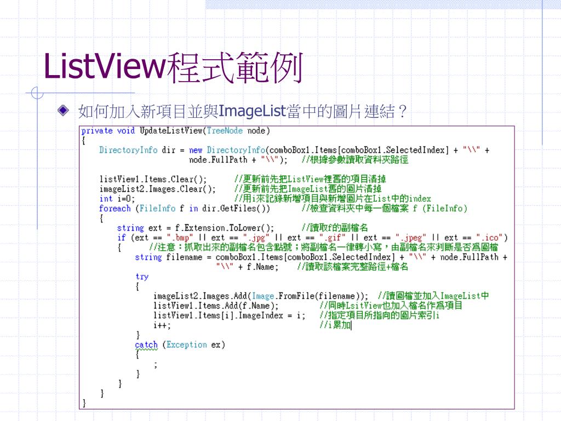The height and width of the screenshot is (421, 561).
Task: Click the comment beginning "//注意：抓取出來的副檔名包含點號"
Action: (x=323, y=247)
